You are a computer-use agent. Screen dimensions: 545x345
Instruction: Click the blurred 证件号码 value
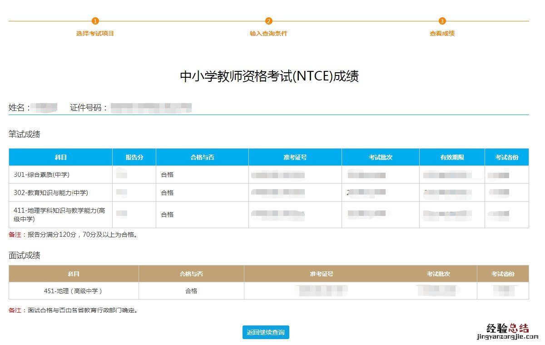click(151, 108)
